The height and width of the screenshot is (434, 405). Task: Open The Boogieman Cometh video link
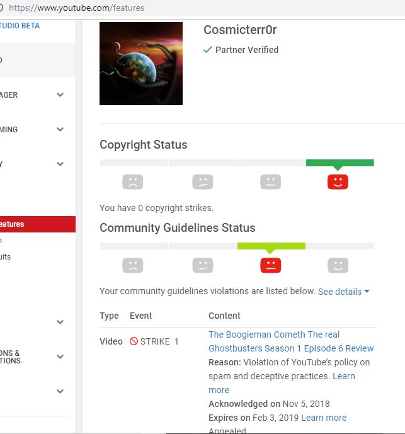291,341
